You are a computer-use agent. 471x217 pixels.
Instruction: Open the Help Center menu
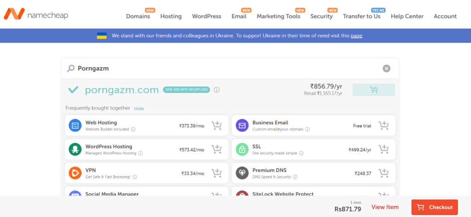[407, 16]
